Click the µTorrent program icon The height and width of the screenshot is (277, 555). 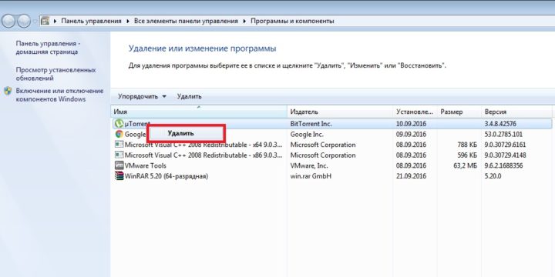[x=119, y=124]
